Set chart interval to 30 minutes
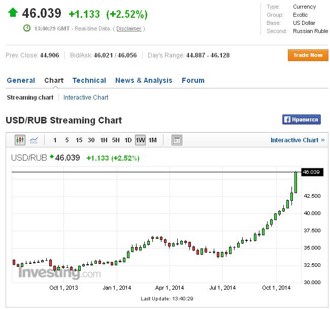The height and width of the screenshot is (309, 330). click(x=91, y=140)
